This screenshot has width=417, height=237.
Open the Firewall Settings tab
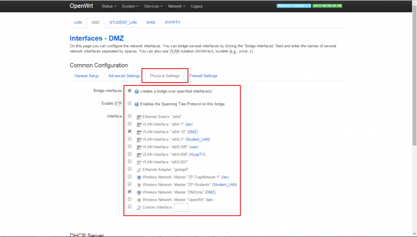point(203,76)
